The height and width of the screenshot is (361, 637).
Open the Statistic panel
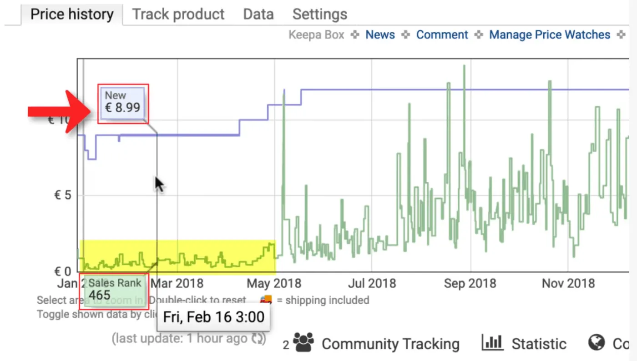tap(539, 344)
